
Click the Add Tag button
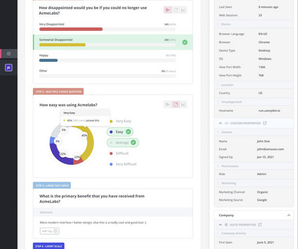tap(49, 231)
